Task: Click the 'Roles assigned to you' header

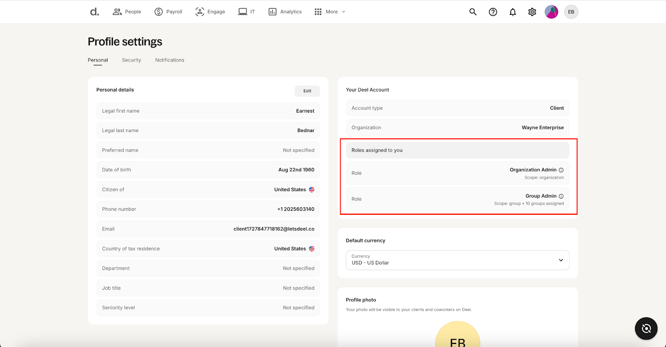Action: point(457,150)
